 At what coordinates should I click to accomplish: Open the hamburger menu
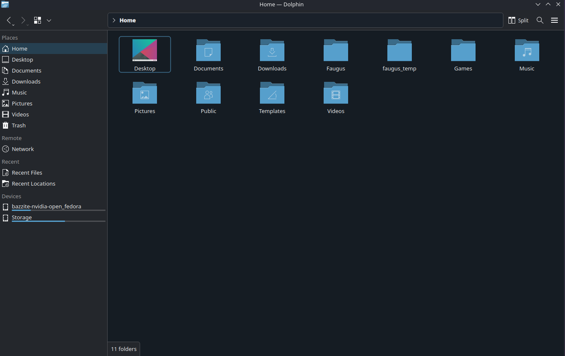pyautogui.click(x=554, y=20)
